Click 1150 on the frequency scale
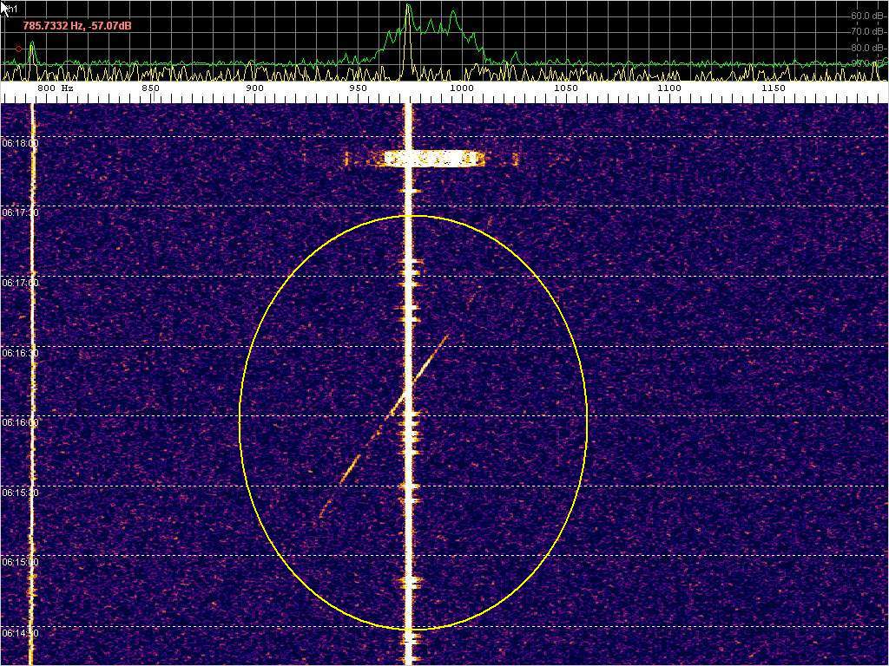 coord(773,88)
